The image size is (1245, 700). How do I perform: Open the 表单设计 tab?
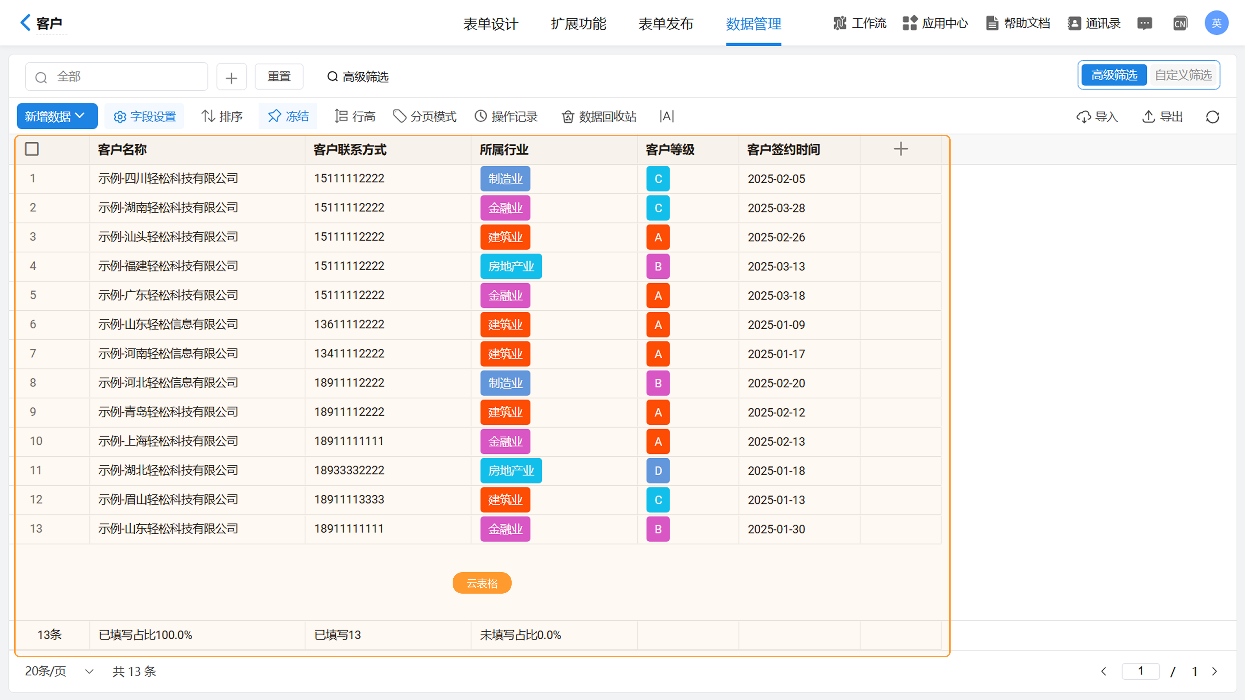[491, 23]
